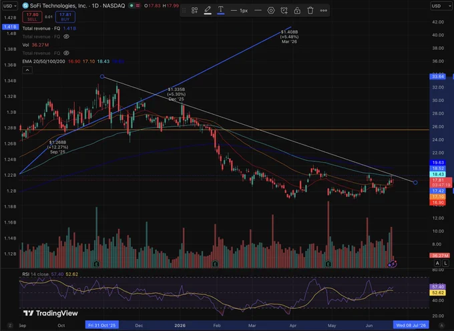Open left USD currency dropdown
The image size is (454, 331).
click(x=10, y=5)
